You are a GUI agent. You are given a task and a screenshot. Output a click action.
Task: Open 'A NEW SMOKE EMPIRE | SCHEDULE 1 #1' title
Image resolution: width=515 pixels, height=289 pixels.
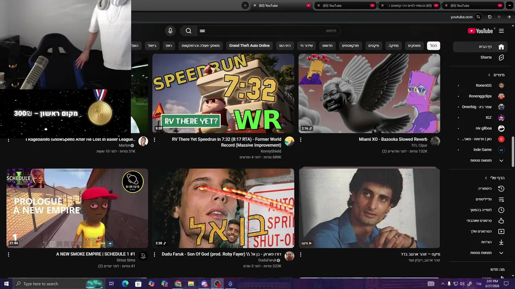(95, 254)
